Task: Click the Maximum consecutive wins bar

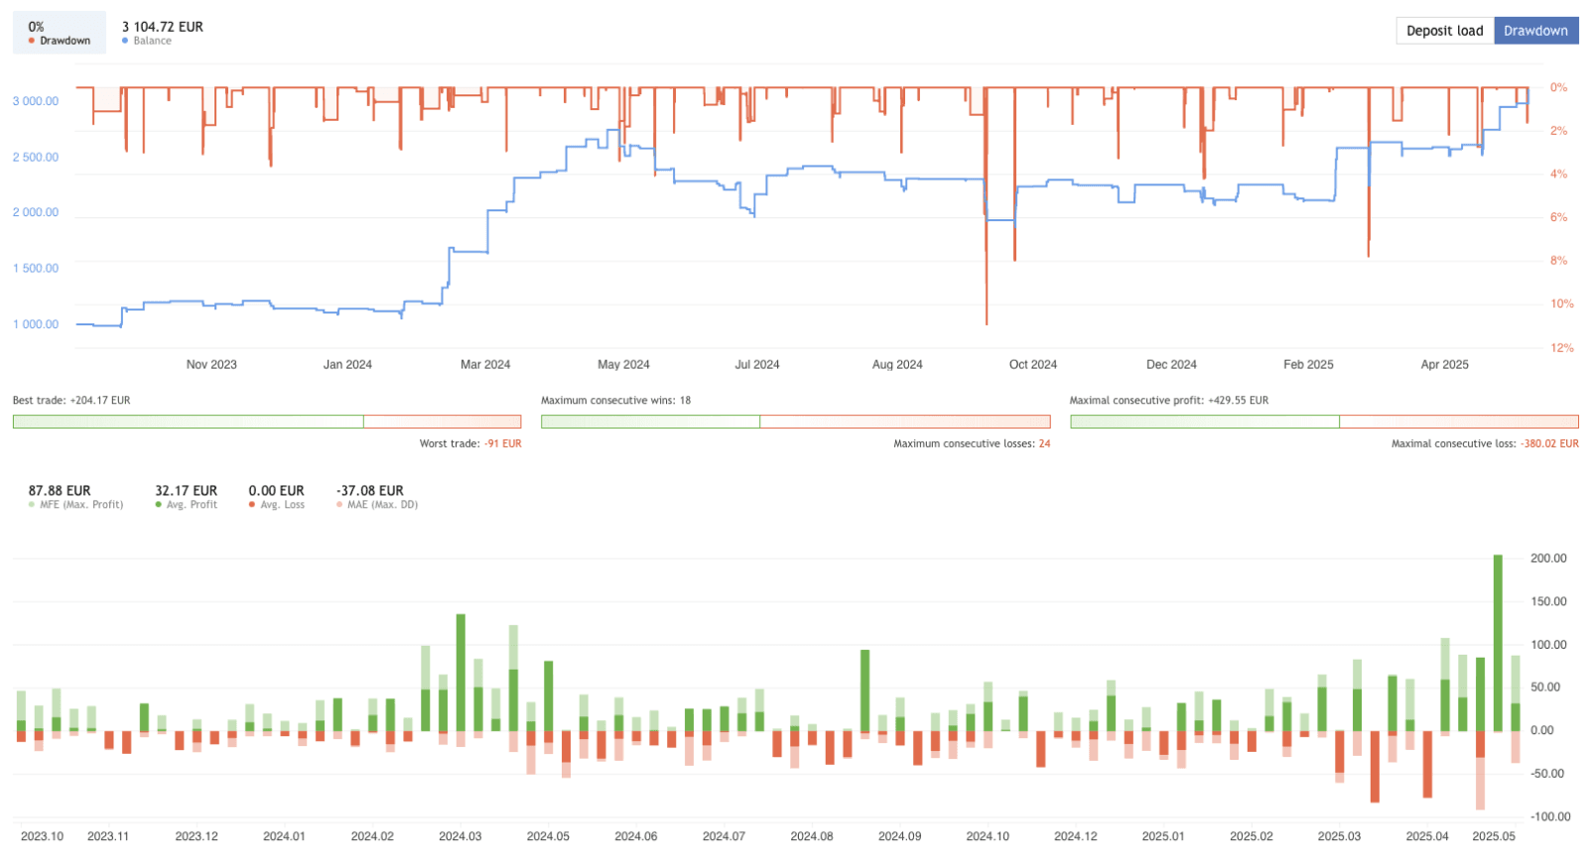Action: tap(650, 422)
